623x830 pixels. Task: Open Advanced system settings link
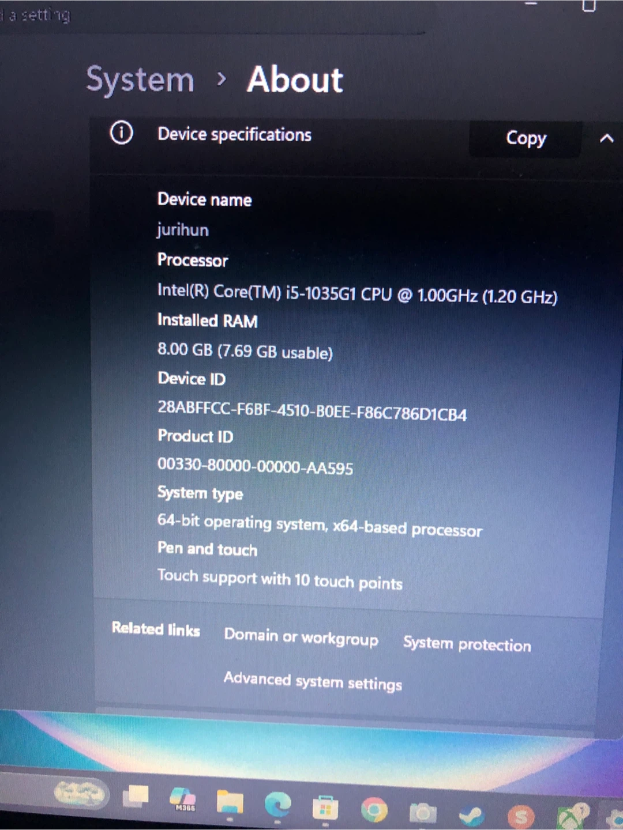313,681
